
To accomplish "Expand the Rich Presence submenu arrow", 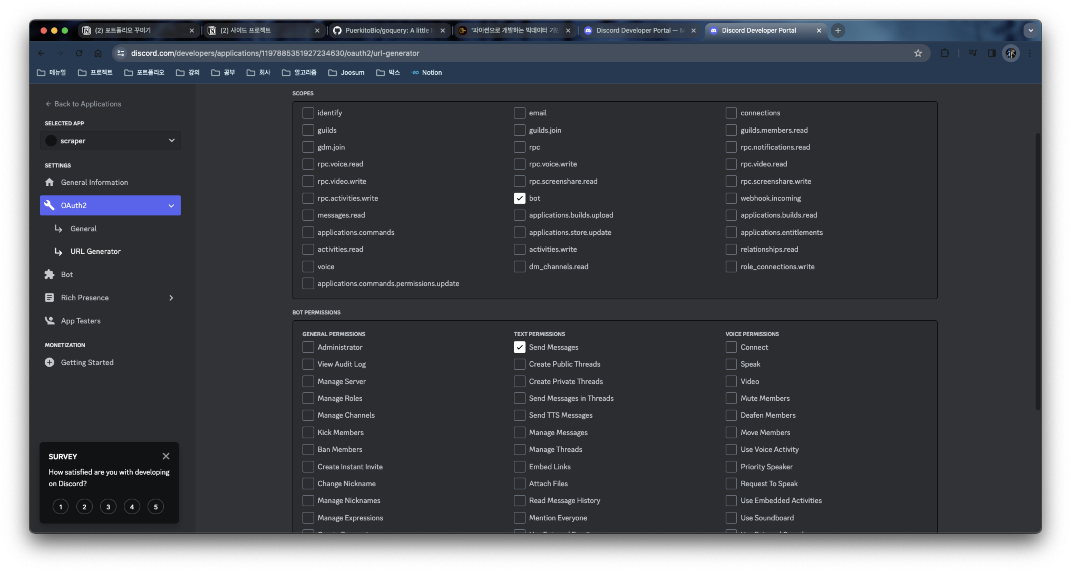I will coord(171,297).
